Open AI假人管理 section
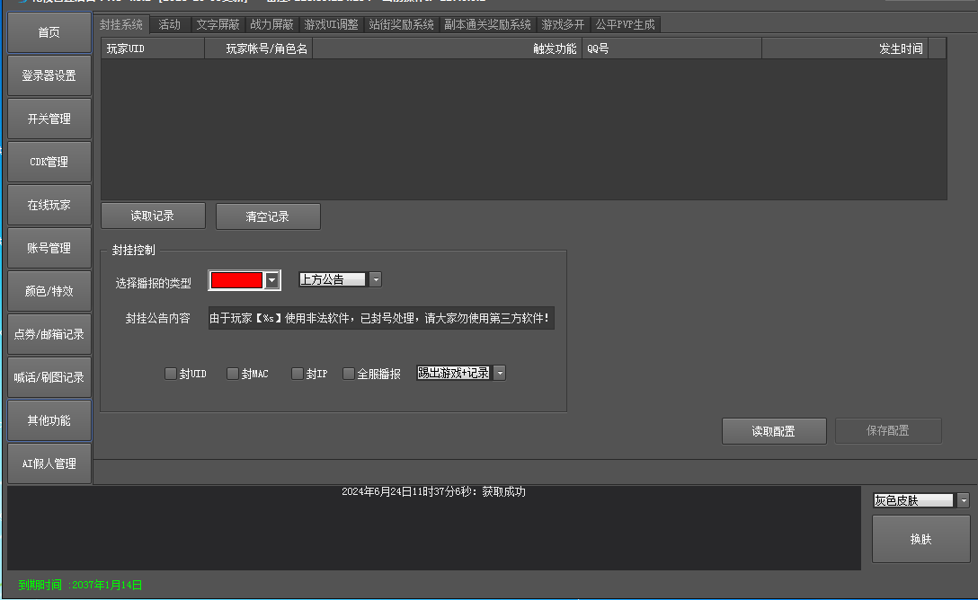The image size is (978, 600). tap(49, 463)
